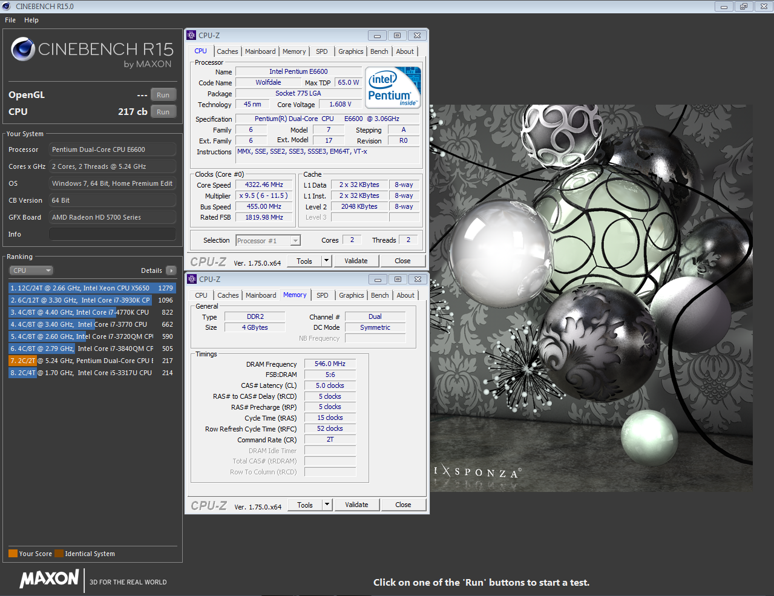Click the CPU-Z icon in top CPU-Z title bar

191,35
